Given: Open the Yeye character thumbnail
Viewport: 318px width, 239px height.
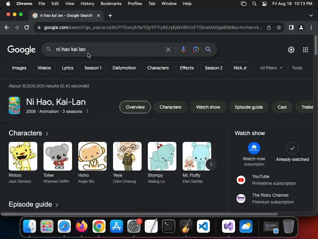Looking at the screenshot, I should coord(127,156).
